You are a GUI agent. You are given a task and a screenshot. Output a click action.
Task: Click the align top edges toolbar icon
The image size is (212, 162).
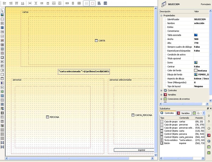point(17,3)
